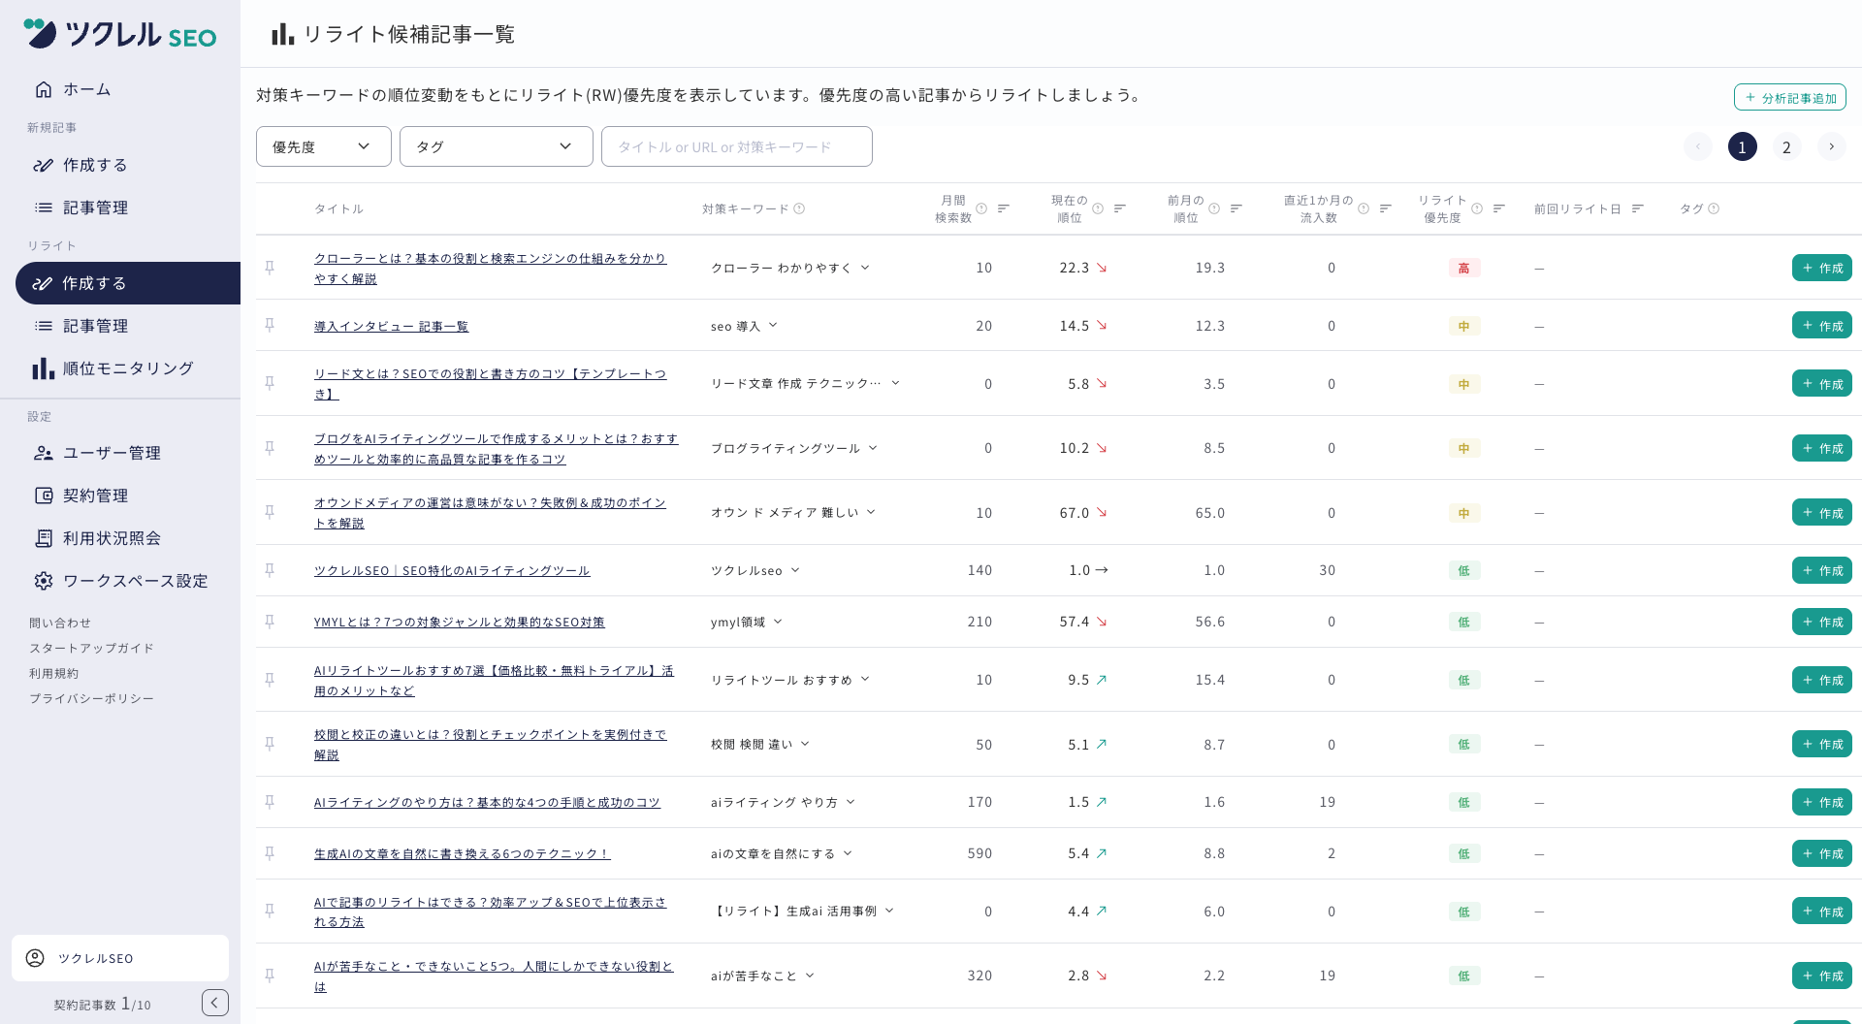This screenshot has height=1024, width=1862.
Task: Expand リライトツール おすすめ keyword dropdown
Action: tap(865, 680)
